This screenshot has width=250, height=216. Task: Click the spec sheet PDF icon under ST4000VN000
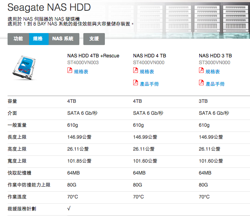(x=136, y=70)
